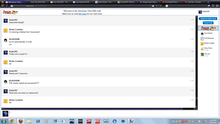Click the Adventure Time wiki logo
The width and height of the screenshot is (220, 124).
[x=10, y=12]
